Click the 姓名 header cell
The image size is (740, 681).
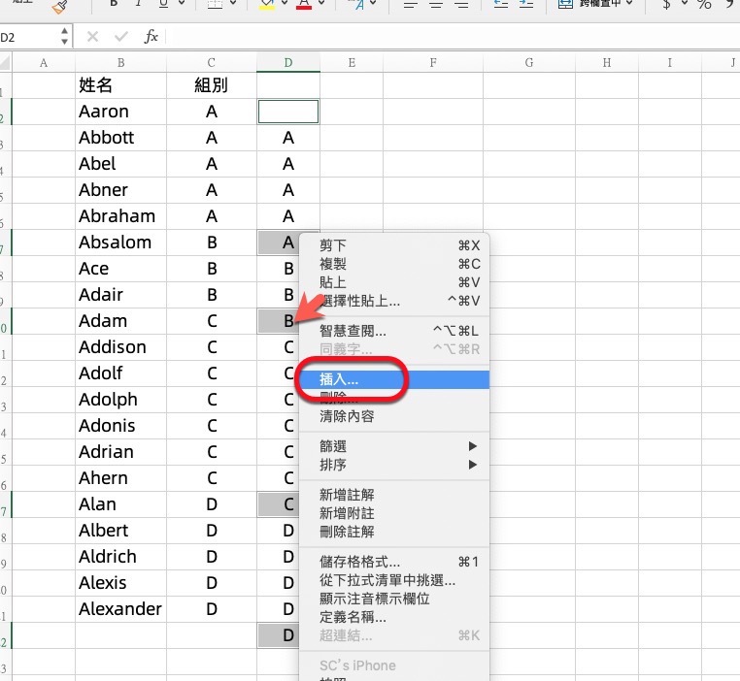pos(120,85)
